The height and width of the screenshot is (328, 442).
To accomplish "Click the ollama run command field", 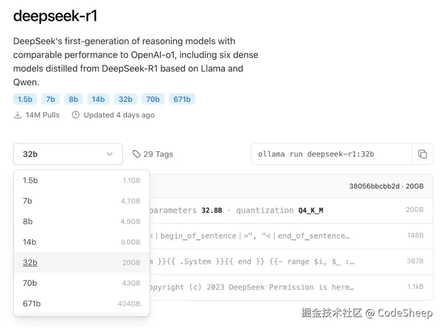I will point(331,154).
